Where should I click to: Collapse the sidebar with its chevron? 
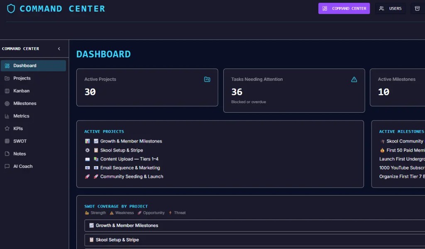(x=59, y=48)
